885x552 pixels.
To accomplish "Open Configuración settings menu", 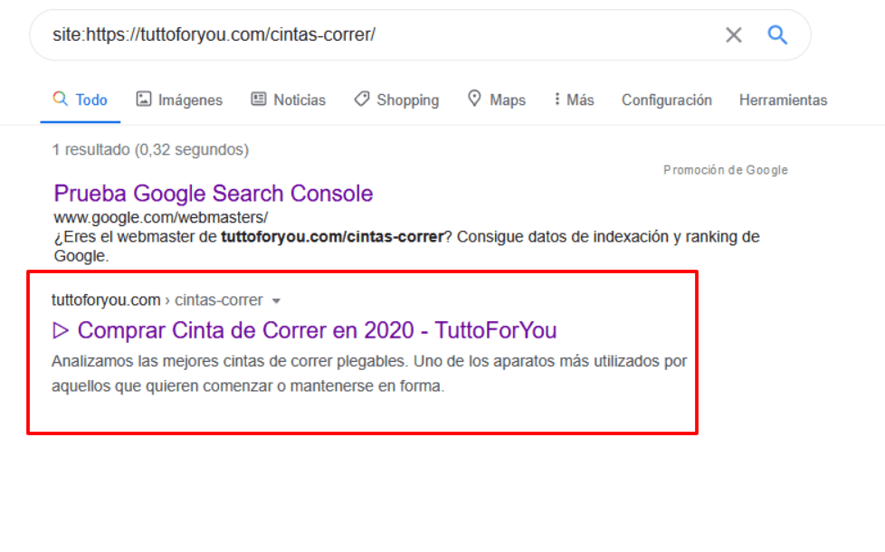I will tap(667, 100).
